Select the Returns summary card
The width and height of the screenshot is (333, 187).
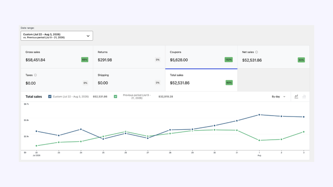click(129, 57)
